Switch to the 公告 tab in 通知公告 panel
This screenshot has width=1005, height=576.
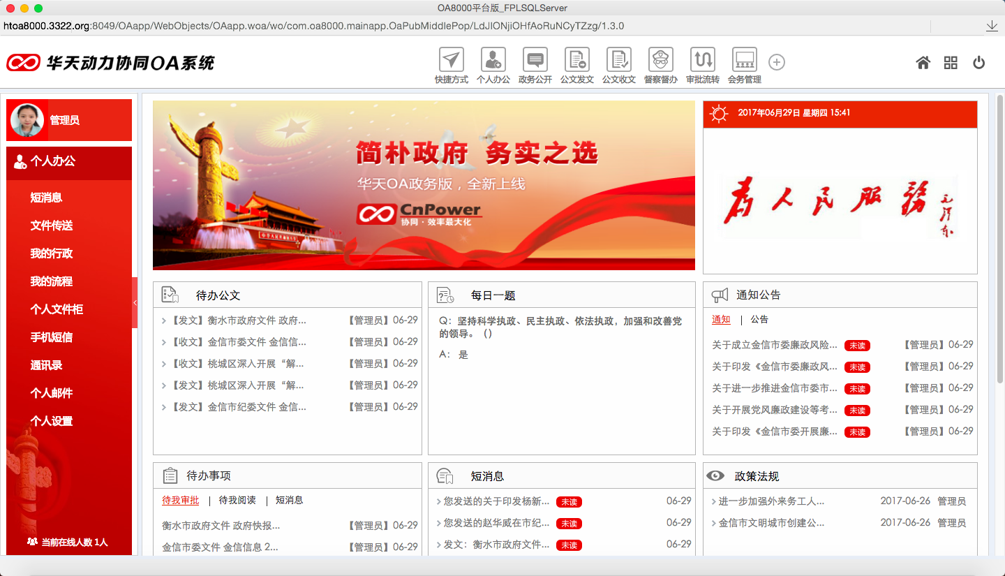tap(759, 319)
